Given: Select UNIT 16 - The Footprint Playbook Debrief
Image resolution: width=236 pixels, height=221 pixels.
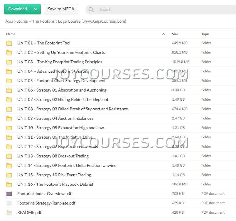Looking at the screenshot, I should coord(55,184).
